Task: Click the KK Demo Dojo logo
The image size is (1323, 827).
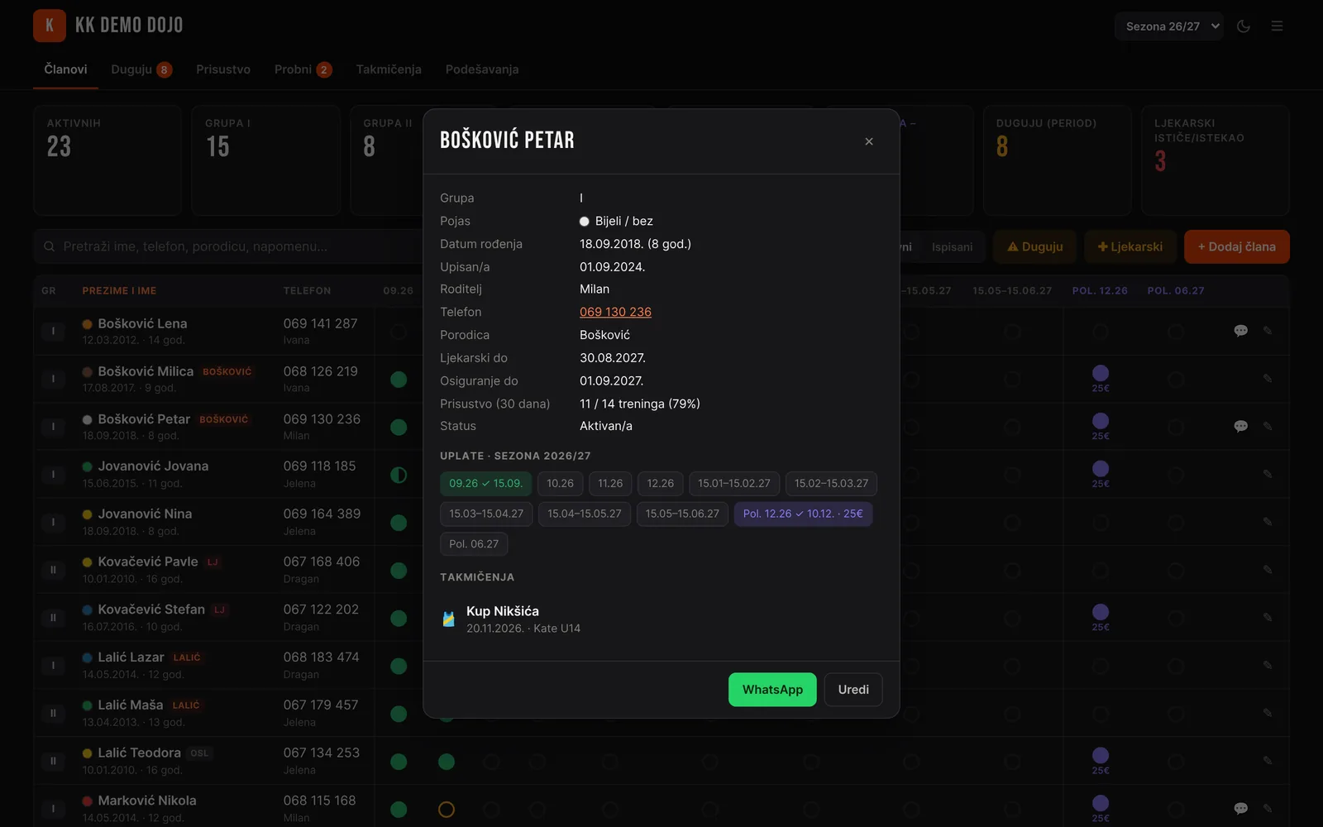Action: coord(50,26)
